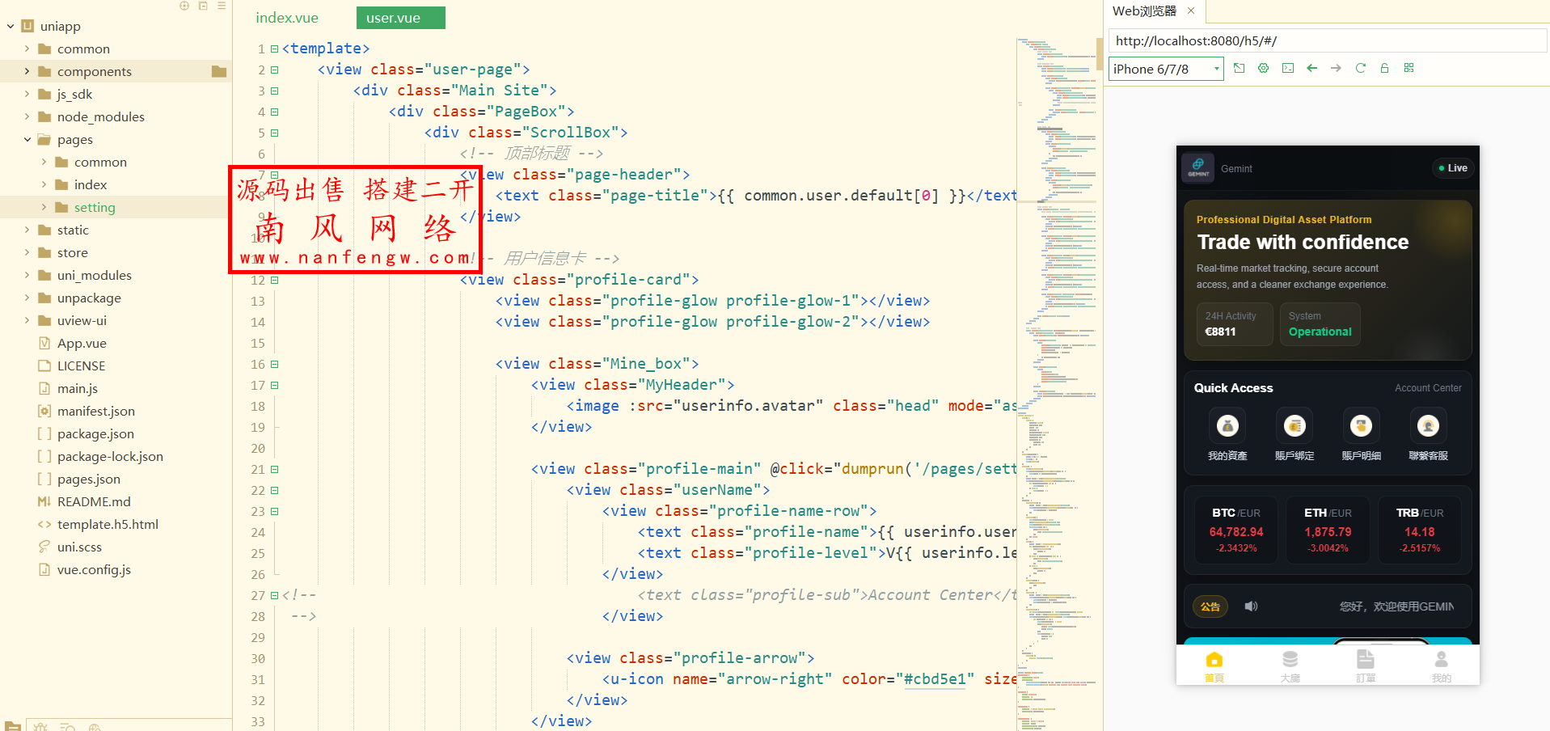Navigate back with the browser back arrow
The width and height of the screenshot is (1550, 731).
tap(1311, 68)
